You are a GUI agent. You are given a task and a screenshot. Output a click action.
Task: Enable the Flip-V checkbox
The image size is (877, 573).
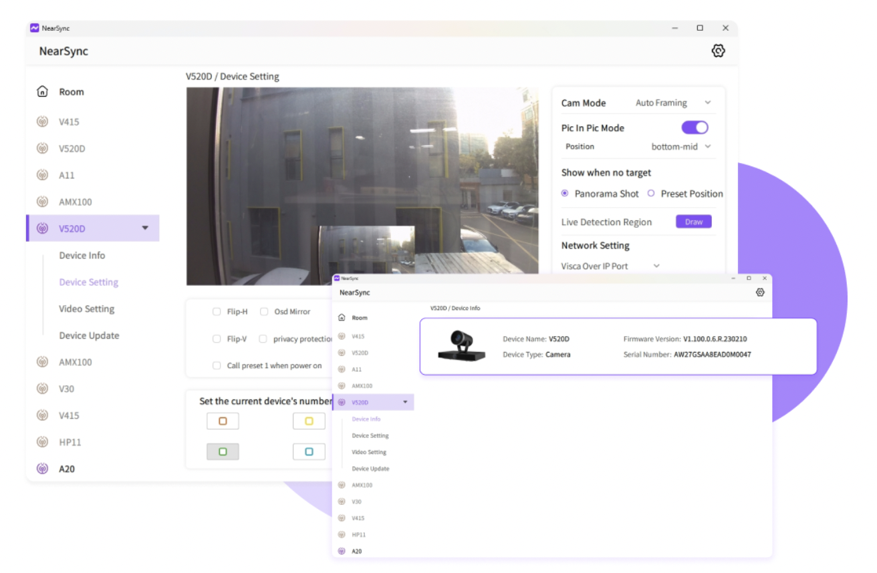click(x=217, y=339)
